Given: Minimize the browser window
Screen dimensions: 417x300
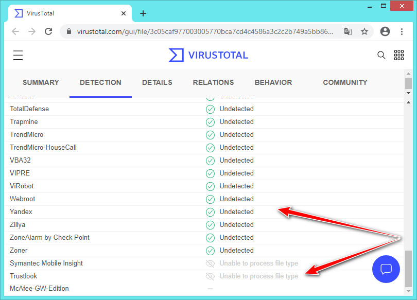Looking at the screenshot, I should [x=370, y=6].
